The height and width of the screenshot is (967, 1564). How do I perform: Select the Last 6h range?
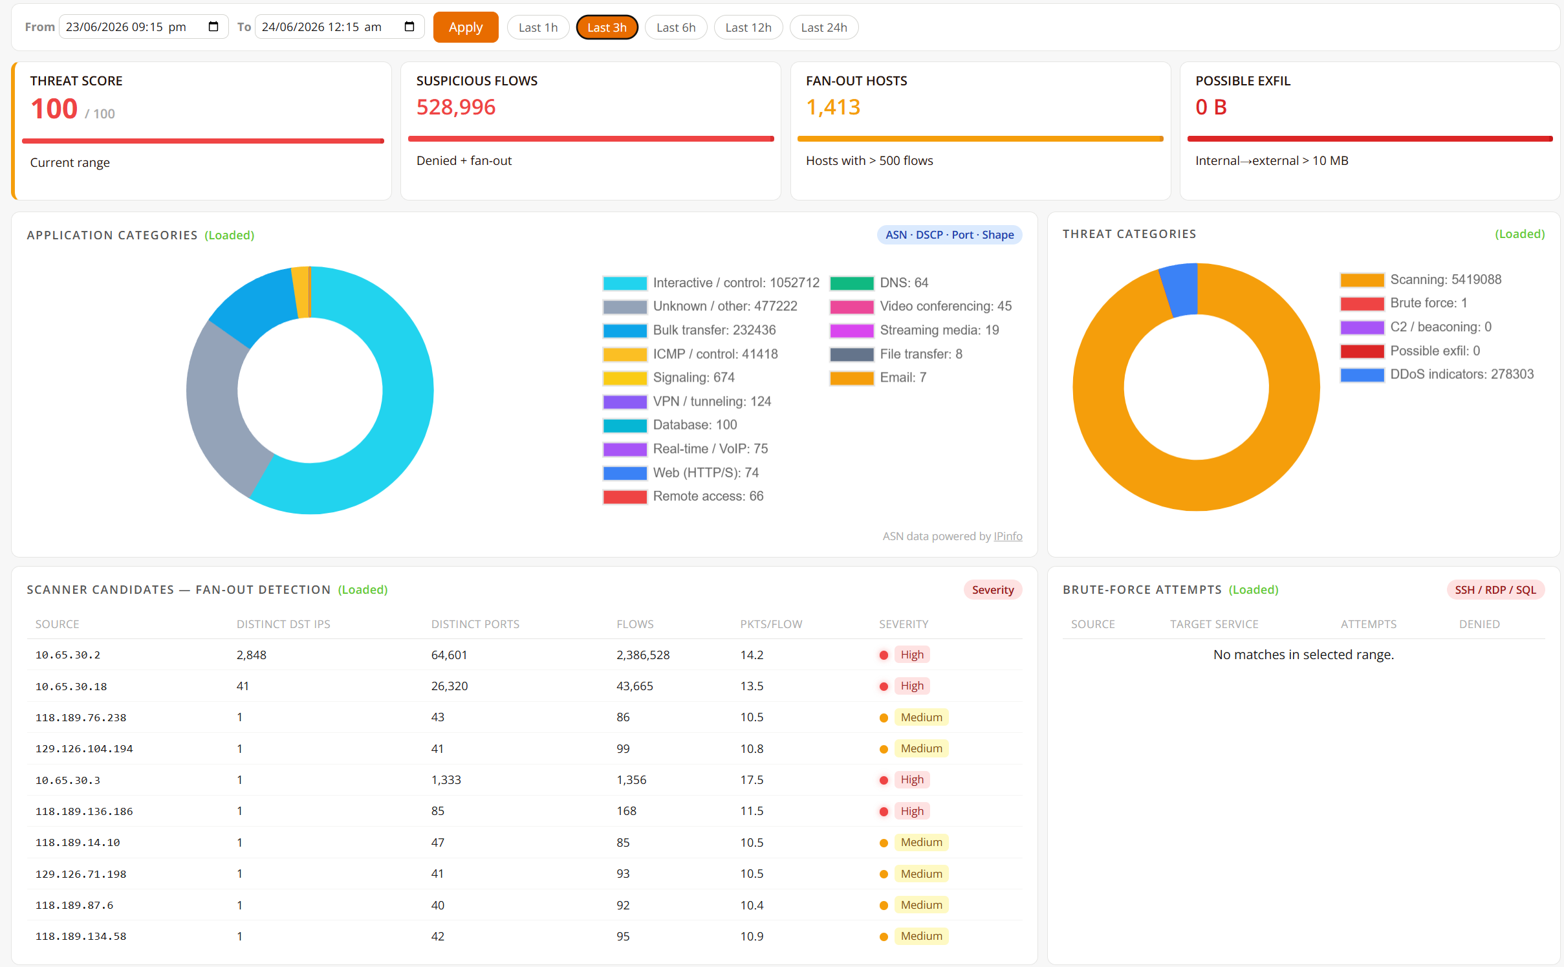(676, 27)
